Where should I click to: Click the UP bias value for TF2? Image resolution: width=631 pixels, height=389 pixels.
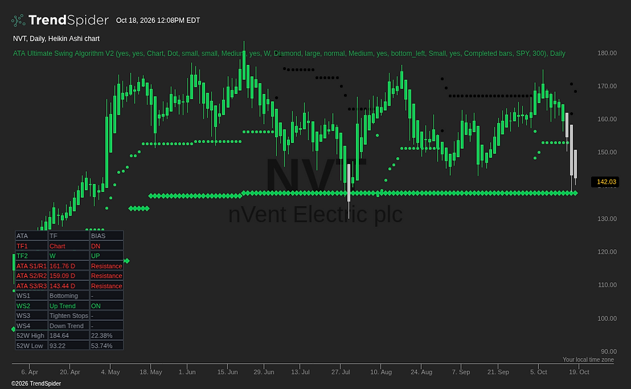(106, 256)
